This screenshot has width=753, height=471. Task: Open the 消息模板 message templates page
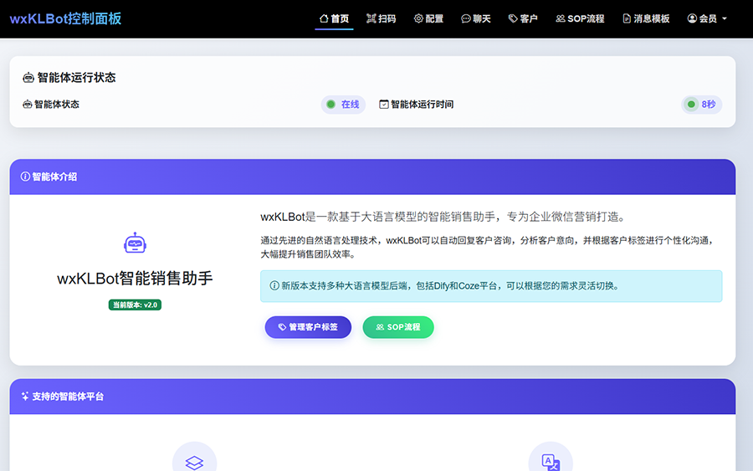[x=647, y=18]
